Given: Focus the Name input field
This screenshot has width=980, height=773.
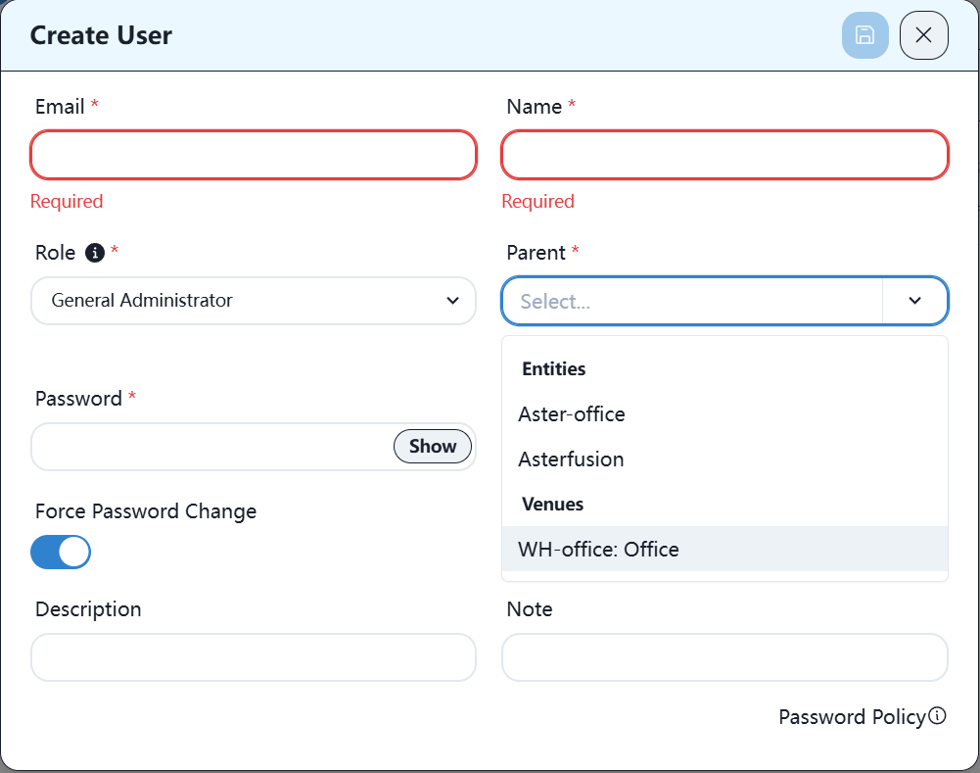Looking at the screenshot, I should (724, 155).
